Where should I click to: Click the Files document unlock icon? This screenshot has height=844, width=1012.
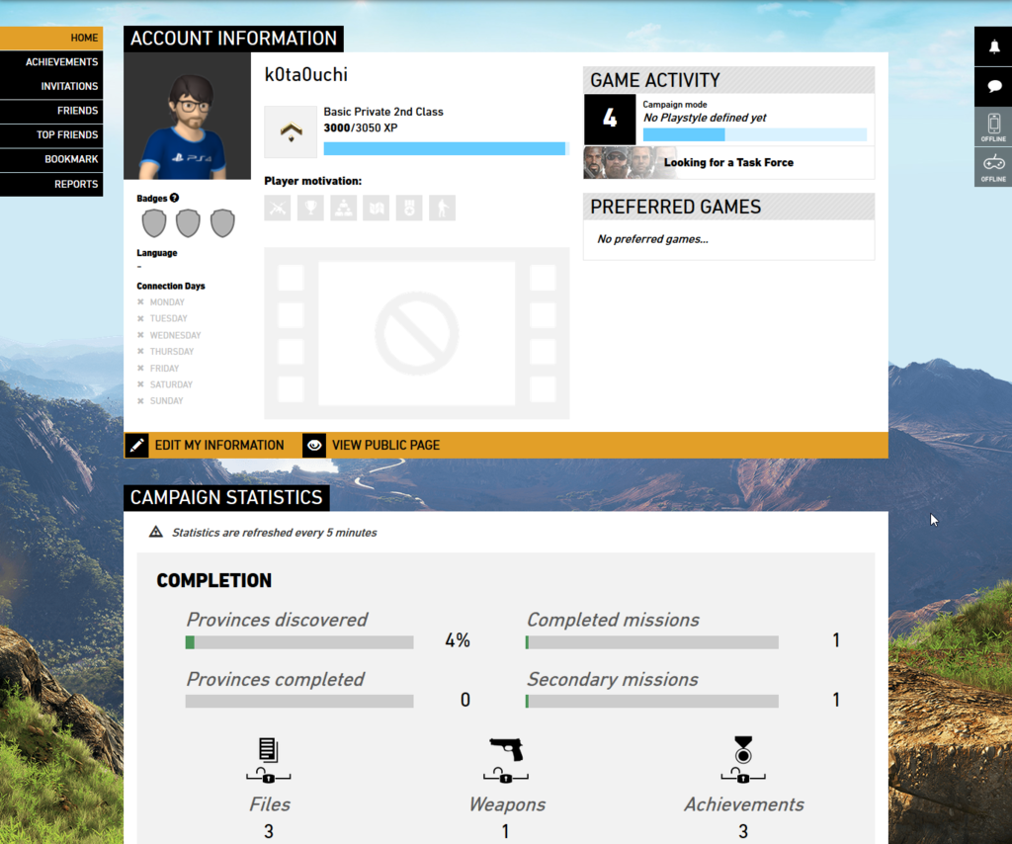(269, 760)
